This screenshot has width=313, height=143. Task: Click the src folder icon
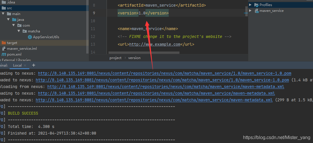(x=4, y=8)
